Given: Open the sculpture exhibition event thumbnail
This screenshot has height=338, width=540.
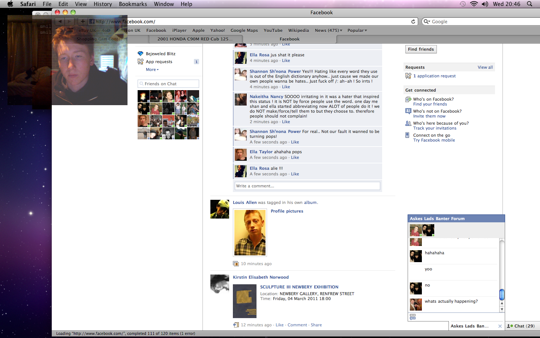Looking at the screenshot, I should pos(244,301).
